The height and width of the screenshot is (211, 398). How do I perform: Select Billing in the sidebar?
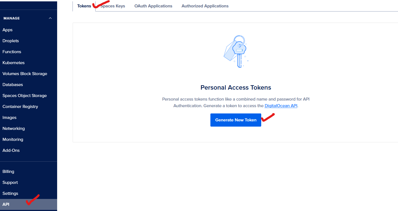coord(8,172)
